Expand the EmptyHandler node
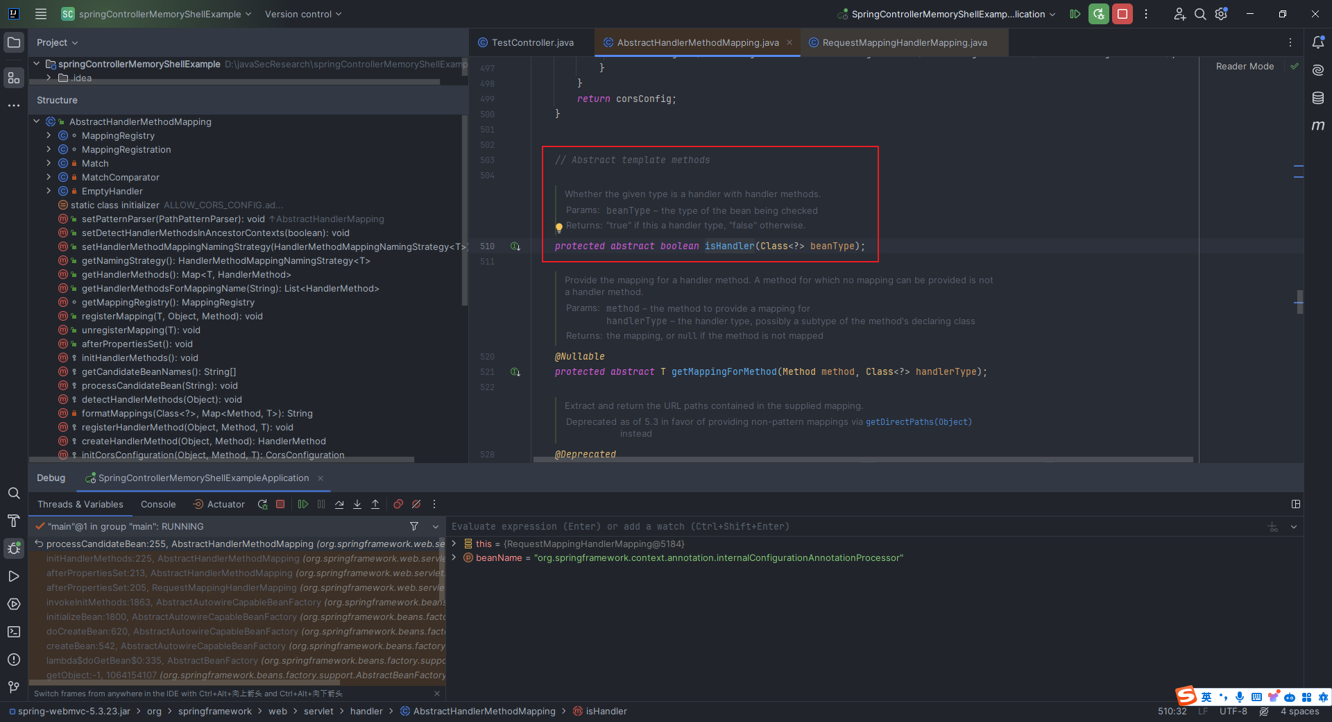 (x=49, y=191)
